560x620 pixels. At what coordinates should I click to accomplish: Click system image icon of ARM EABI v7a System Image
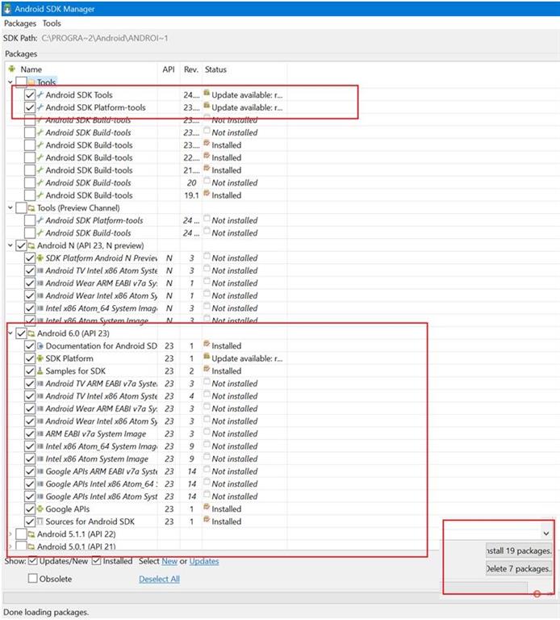[x=40, y=434]
